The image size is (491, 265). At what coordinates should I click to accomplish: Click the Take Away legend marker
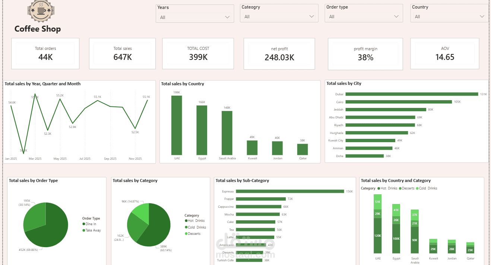(x=84, y=230)
